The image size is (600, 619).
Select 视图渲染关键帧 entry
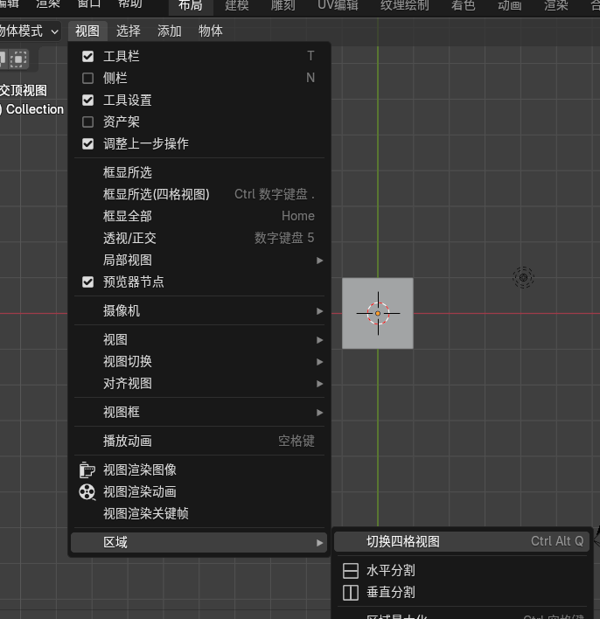pyautogui.click(x=199, y=513)
